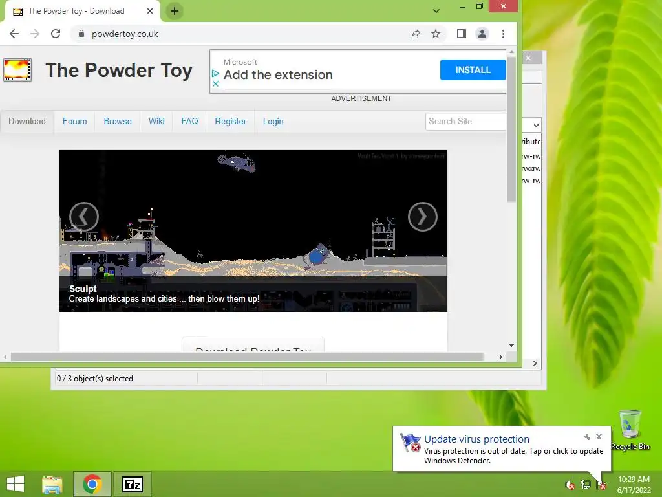The width and height of the screenshot is (662, 497).
Task: Click the page scrollbar up arrow
Action: point(511,52)
